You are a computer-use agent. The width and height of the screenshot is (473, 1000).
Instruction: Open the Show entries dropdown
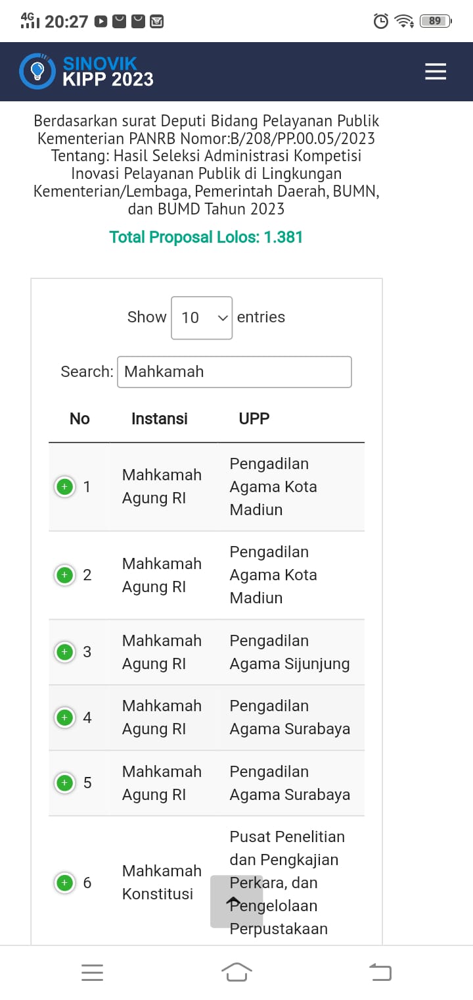point(202,318)
